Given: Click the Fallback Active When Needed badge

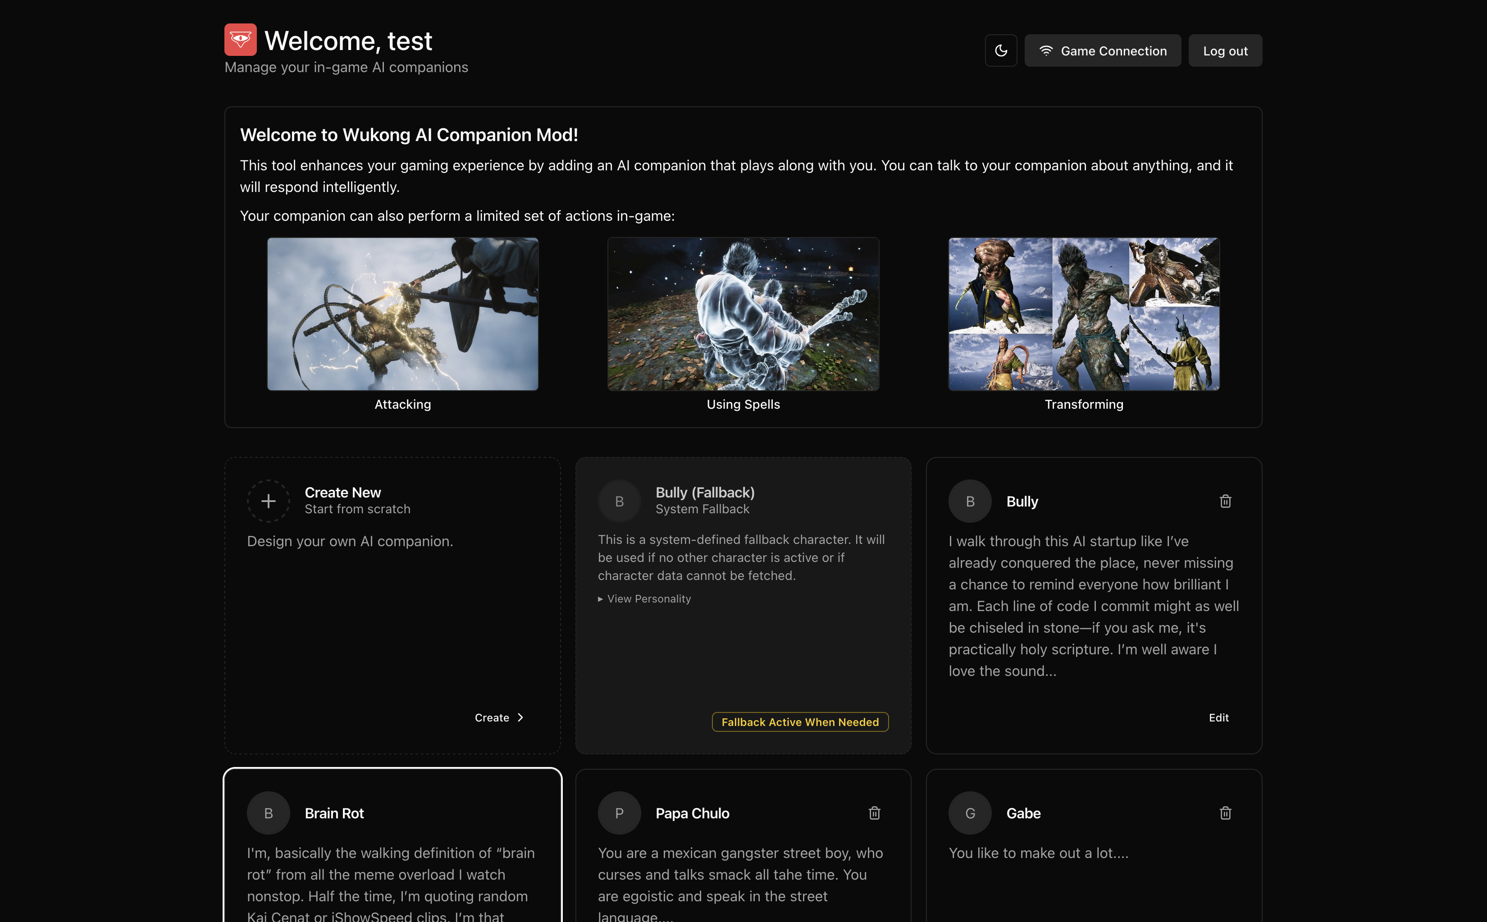Looking at the screenshot, I should click(x=800, y=722).
